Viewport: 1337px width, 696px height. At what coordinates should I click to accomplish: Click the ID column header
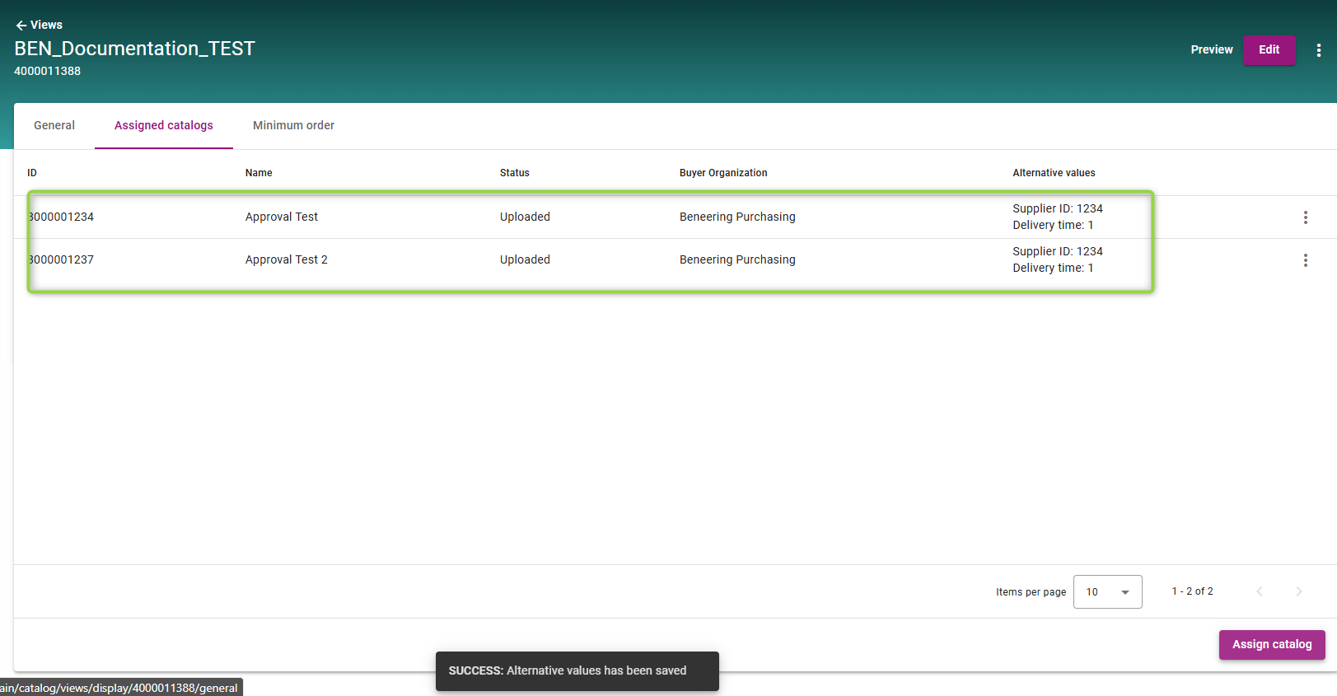click(32, 173)
